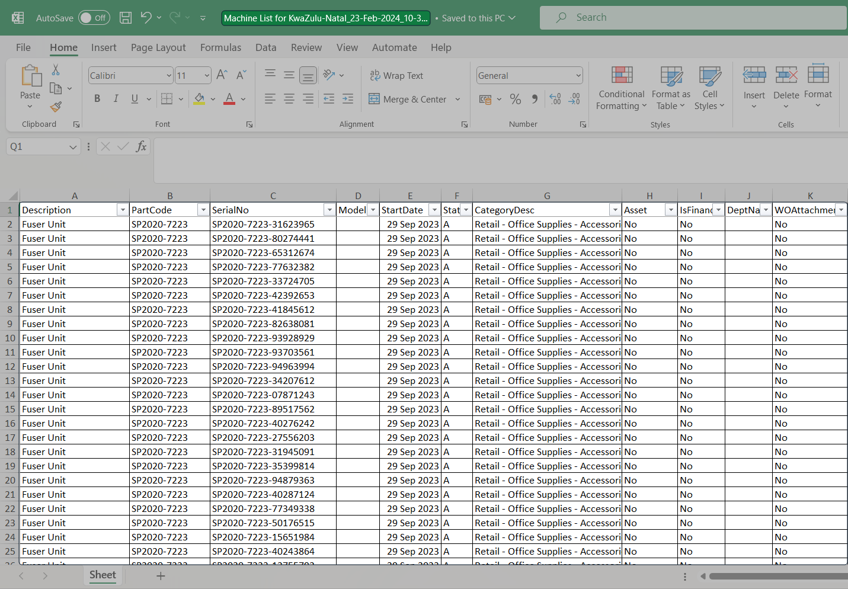
Task: Switch to the Page Layout tab
Action: pos(158,47)
